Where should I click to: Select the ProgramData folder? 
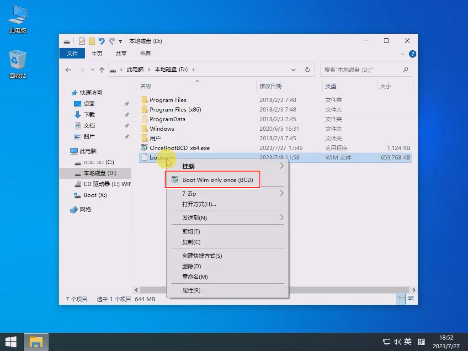(x=167, y=119)
